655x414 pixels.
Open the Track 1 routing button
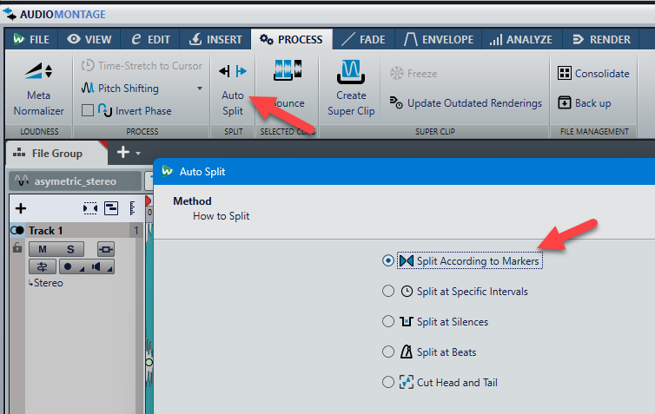click(43, 266)
